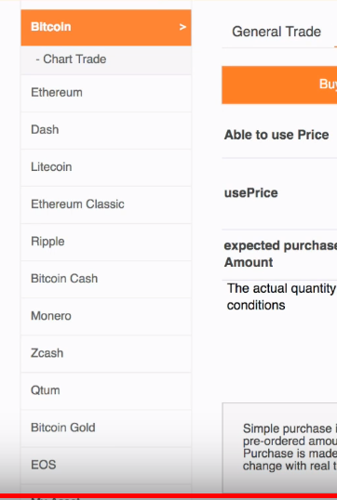Click the usePrice field row
The image size is (337, 500).
pyautogui.click(x=279, y=193)
